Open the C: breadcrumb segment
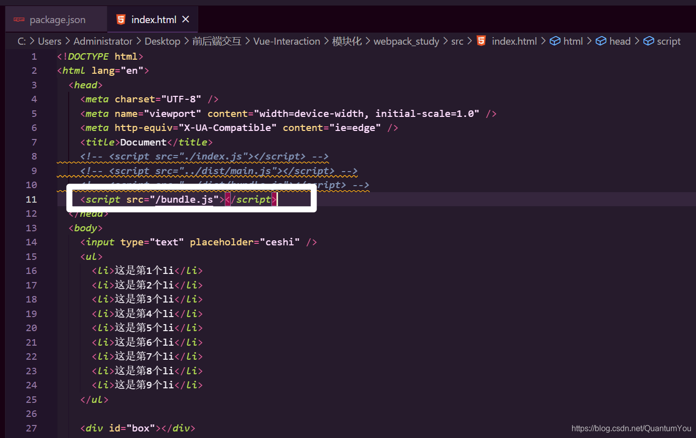The height and width of the screenshot is (438, 696). click(22, 41)
